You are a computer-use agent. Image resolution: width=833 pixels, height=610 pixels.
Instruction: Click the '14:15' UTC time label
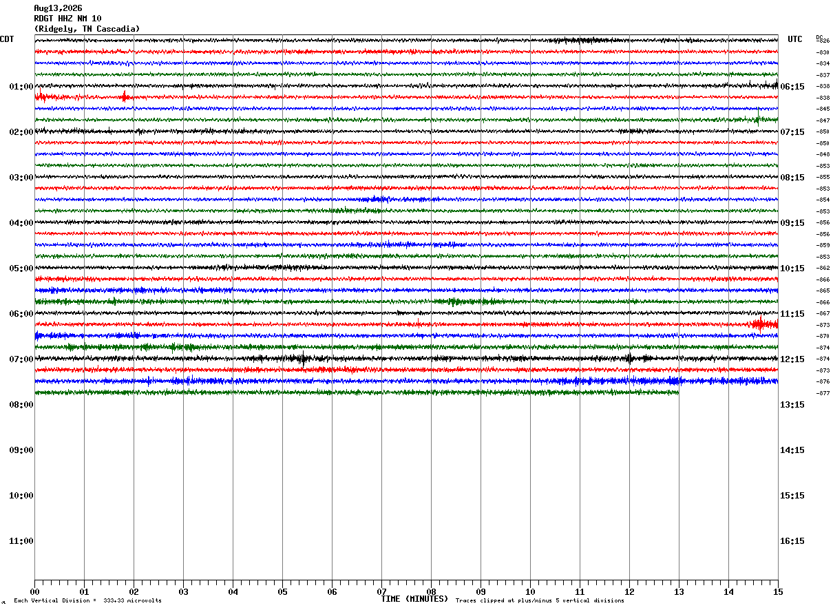pyautogui.click(x=793, y=450)
